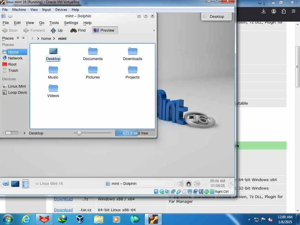Click the Windows taskbar media player icon
The width and height of the screenshot is (300, 225).
[116, 219]
